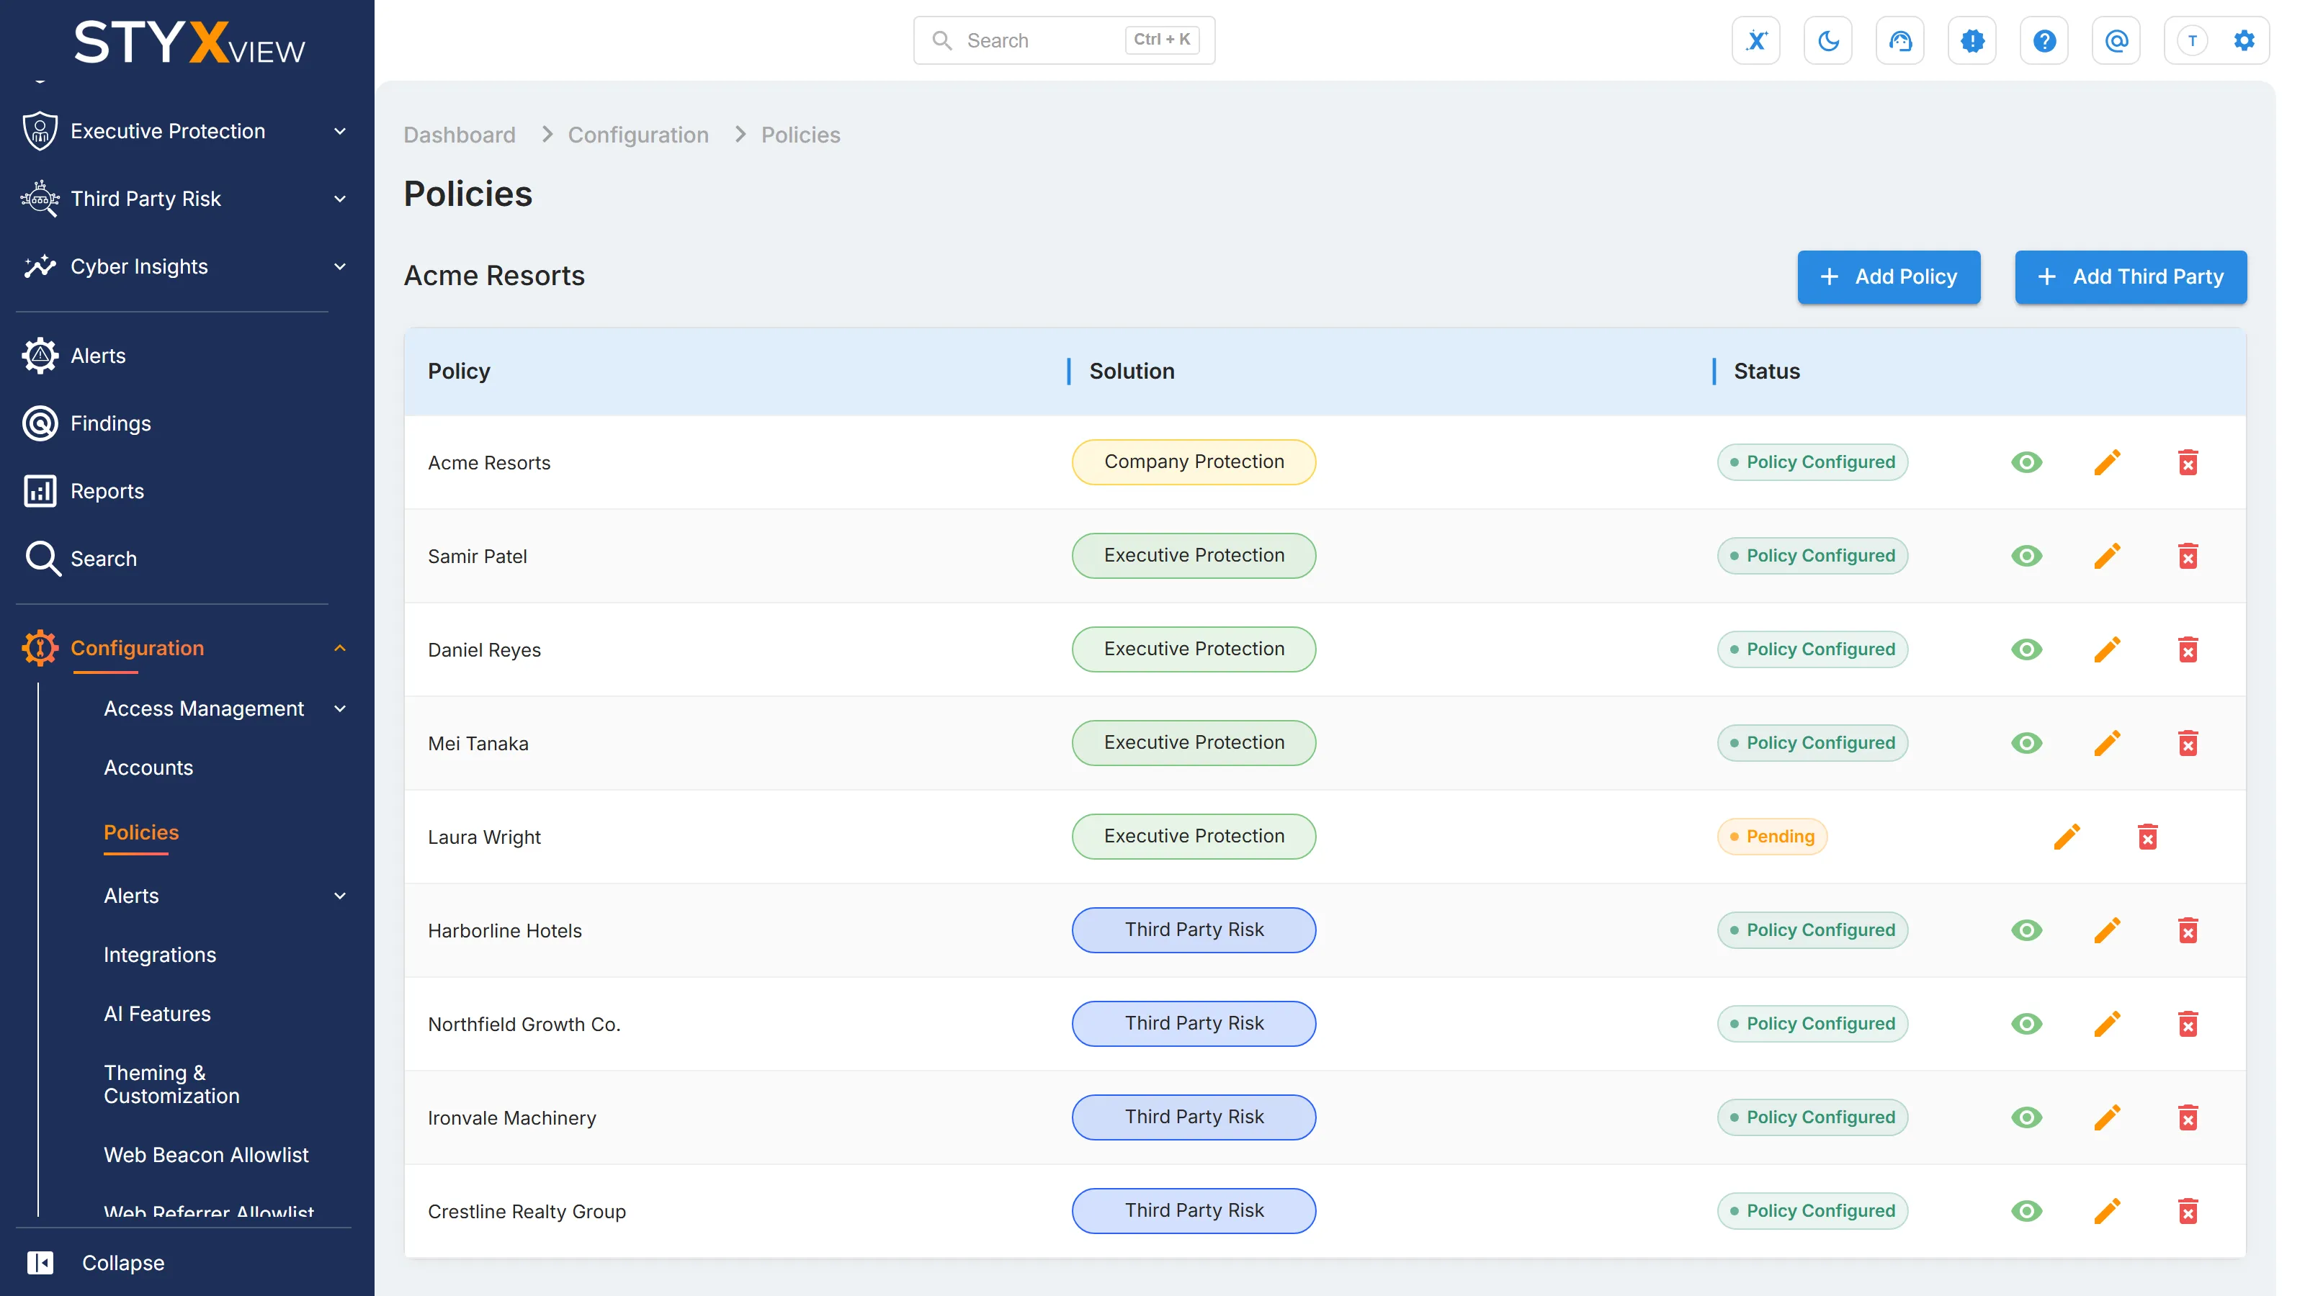Edit the Ironvale Machinery policy
The width and height of the screenshot is (2305, 1296).
point(2107,1118)
